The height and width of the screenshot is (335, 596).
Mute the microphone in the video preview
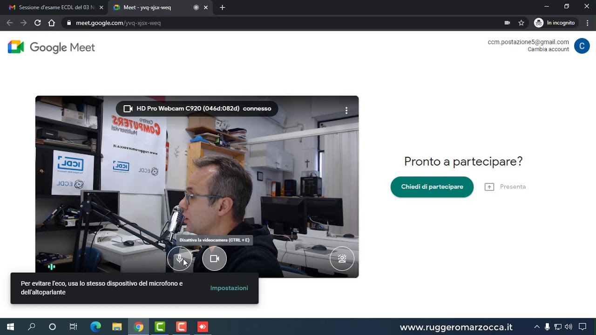click(x=180, y=259)
